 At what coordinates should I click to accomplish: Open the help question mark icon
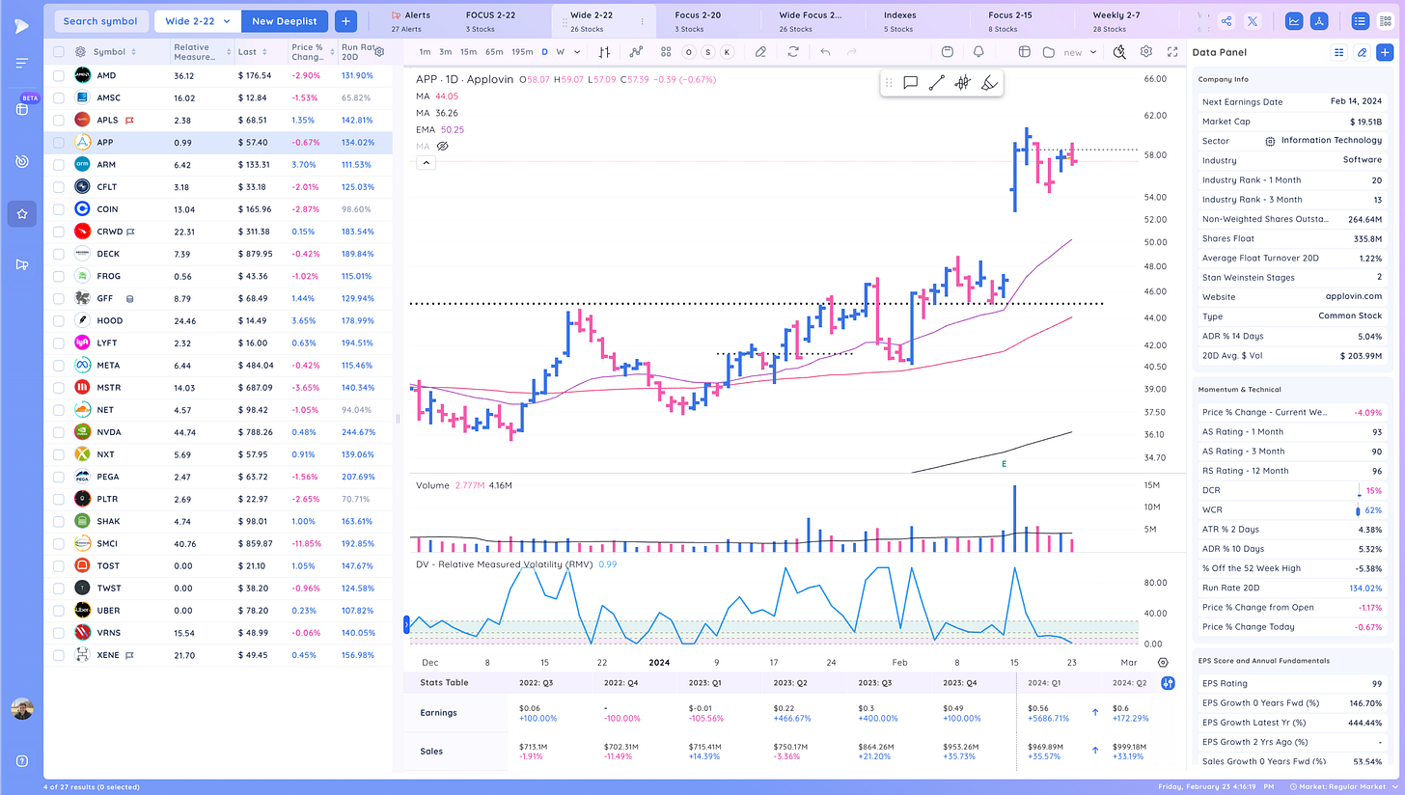[21, 760]
